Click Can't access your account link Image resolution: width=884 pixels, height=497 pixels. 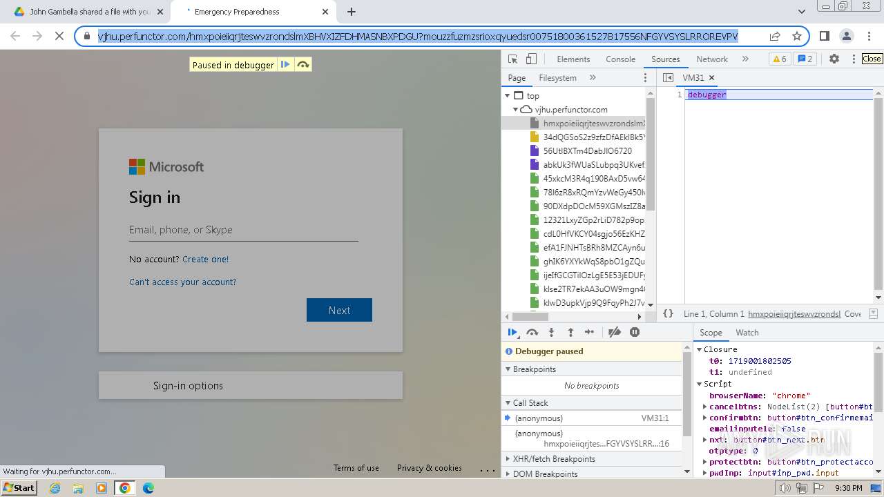point(182,282)
